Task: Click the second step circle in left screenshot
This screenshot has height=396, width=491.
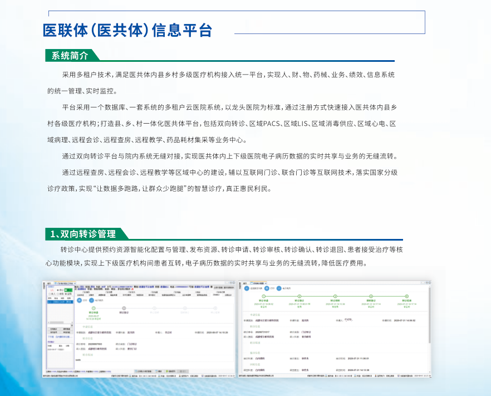Action: [124, 308]
